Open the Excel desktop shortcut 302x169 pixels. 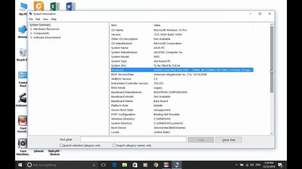[x=55, y=6]
